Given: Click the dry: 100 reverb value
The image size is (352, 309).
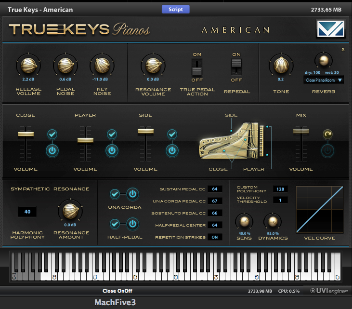Looking at the screenshot, I should click(313, 73).
